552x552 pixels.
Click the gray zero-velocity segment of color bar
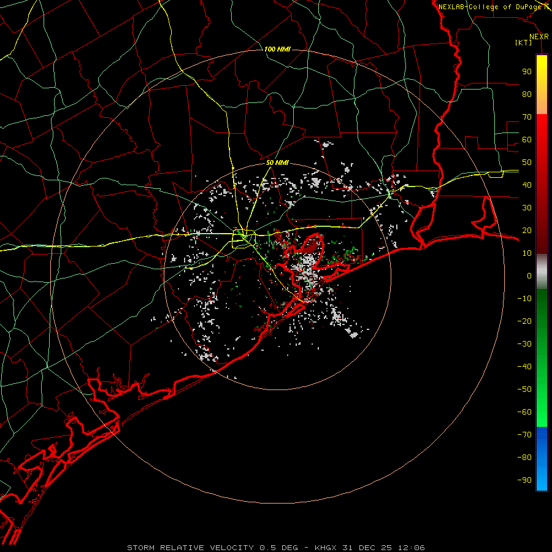tap(542, 272)
